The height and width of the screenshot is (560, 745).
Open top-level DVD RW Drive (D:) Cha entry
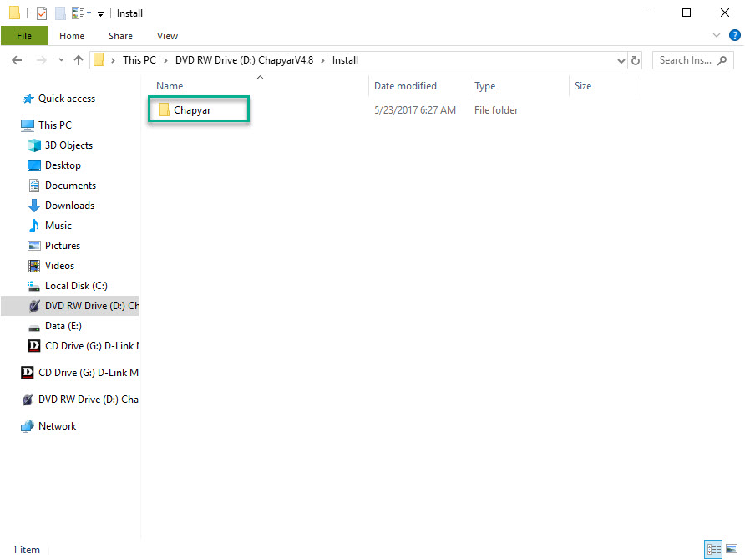80,400
